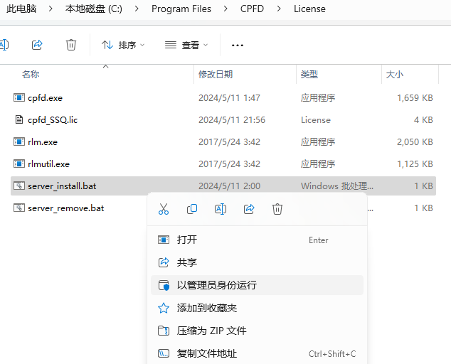
Task: Click the 4 KB size cell
Action: [423, 120]
